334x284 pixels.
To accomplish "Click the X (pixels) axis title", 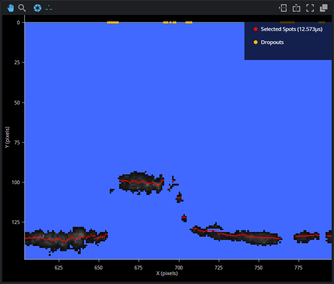I will tap(167, 273).
